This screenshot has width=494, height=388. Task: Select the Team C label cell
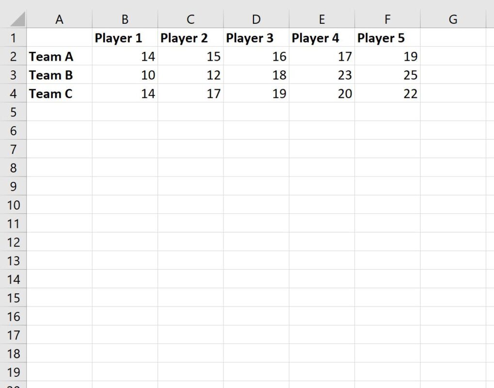pos(59,93)
